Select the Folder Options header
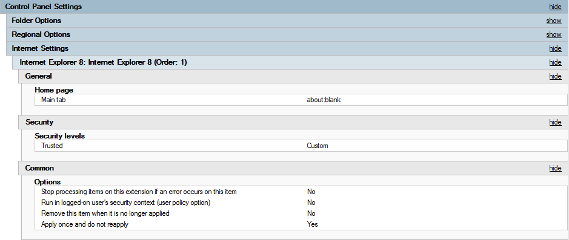The height and width of the screenshot is (240, 569). 36,21
